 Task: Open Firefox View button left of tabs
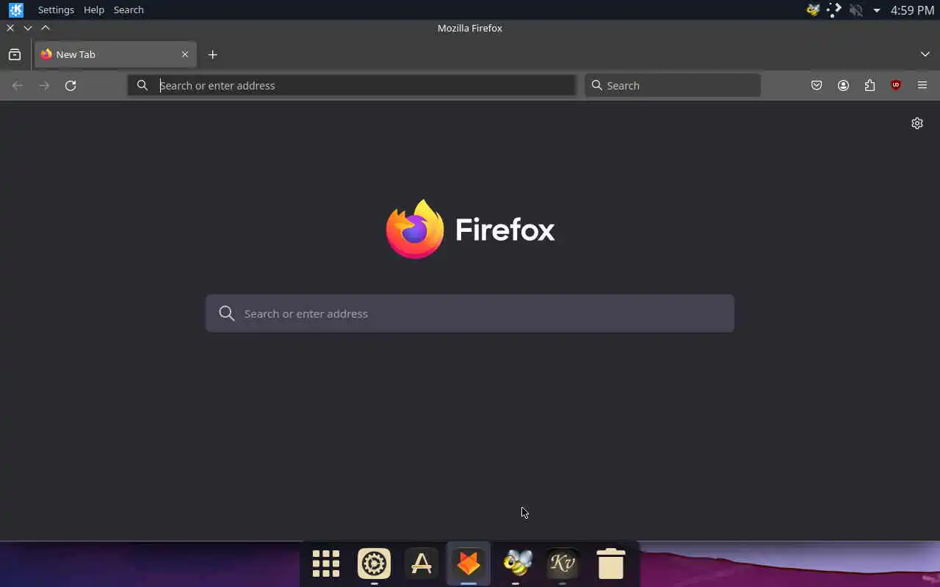[x=15, y=54]
